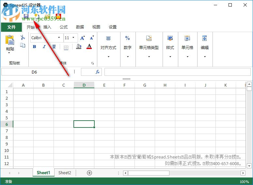Switch to Sheet2 tab
This screenshot has height=185, width=253.
click(65, 173)
